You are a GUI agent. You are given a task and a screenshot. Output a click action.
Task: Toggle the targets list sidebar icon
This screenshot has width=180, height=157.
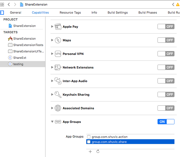click(x=2, y=12)
